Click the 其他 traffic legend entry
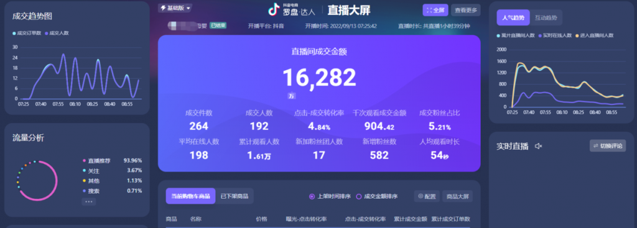Viewport: 637px width, 228px height. [x=91, y=181]
